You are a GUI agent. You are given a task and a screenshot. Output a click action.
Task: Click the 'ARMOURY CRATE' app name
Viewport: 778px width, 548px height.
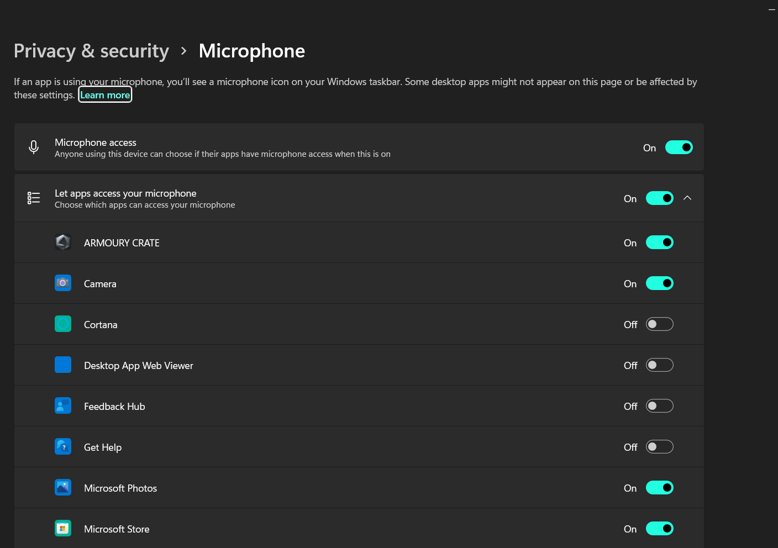[x=122, y=243]
